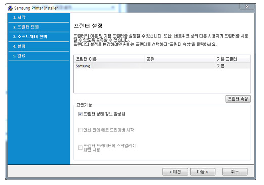Proceed with the 다음 > button

203,172
